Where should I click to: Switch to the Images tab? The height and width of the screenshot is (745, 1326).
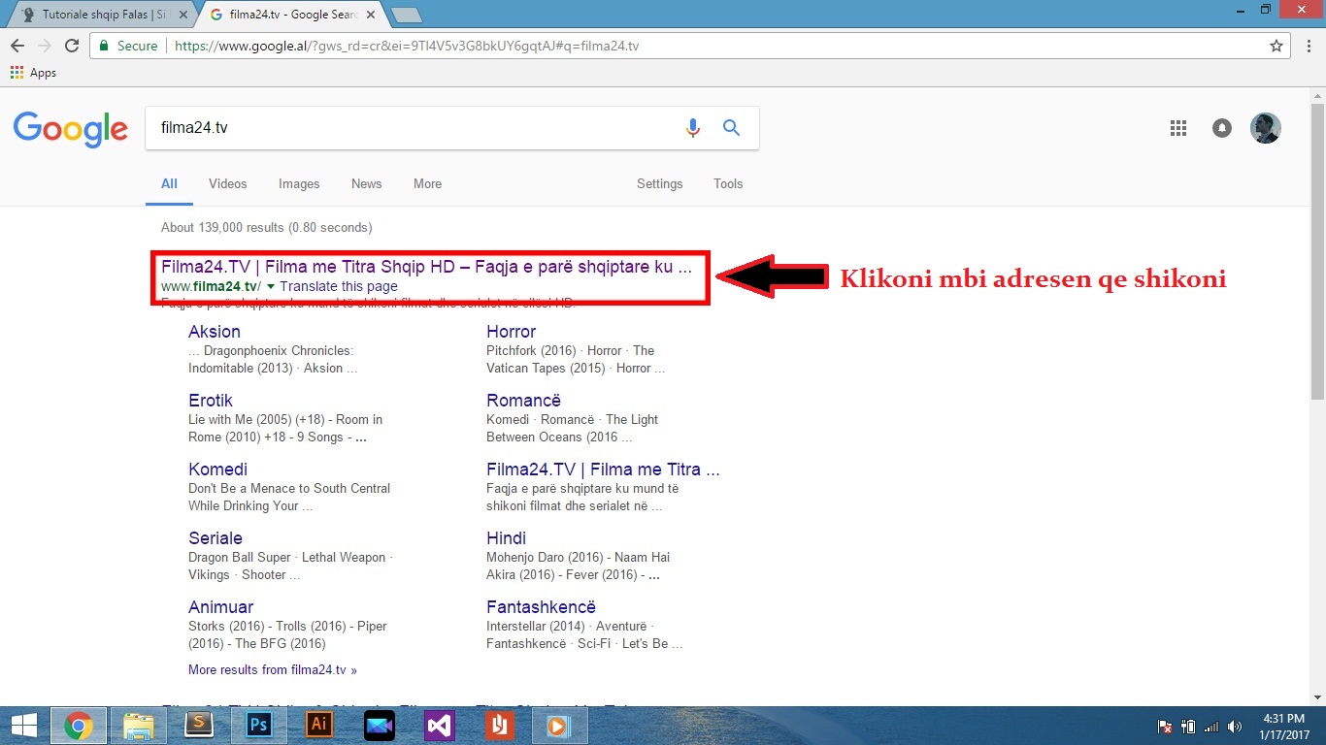point(299,183)
